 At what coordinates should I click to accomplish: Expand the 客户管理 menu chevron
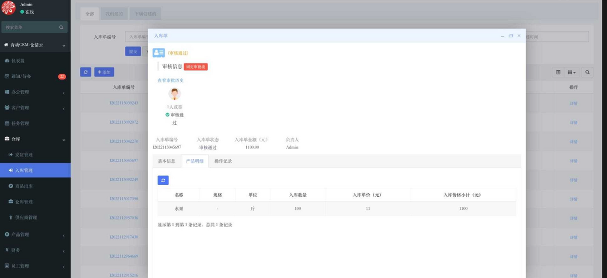[x=64, y=108]
